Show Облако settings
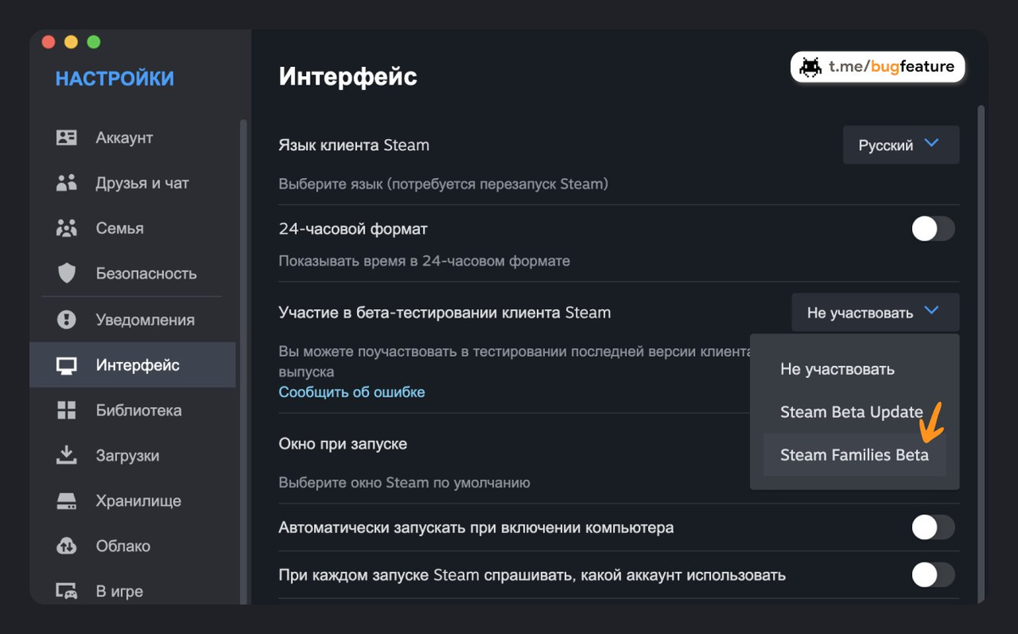 132,546
